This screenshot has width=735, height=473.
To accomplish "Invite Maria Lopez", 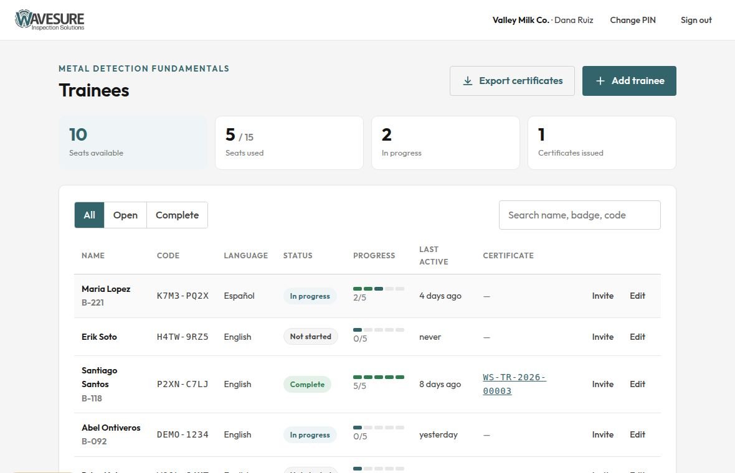I will click(603, 296).
